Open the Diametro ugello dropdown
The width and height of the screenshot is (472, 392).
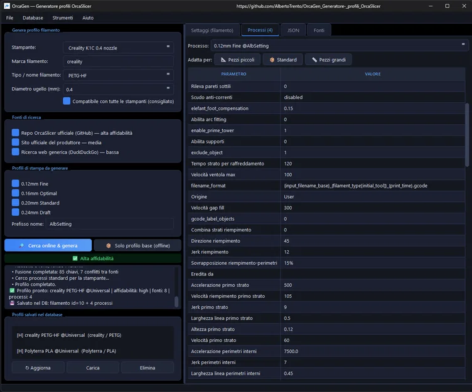point(118,89)
